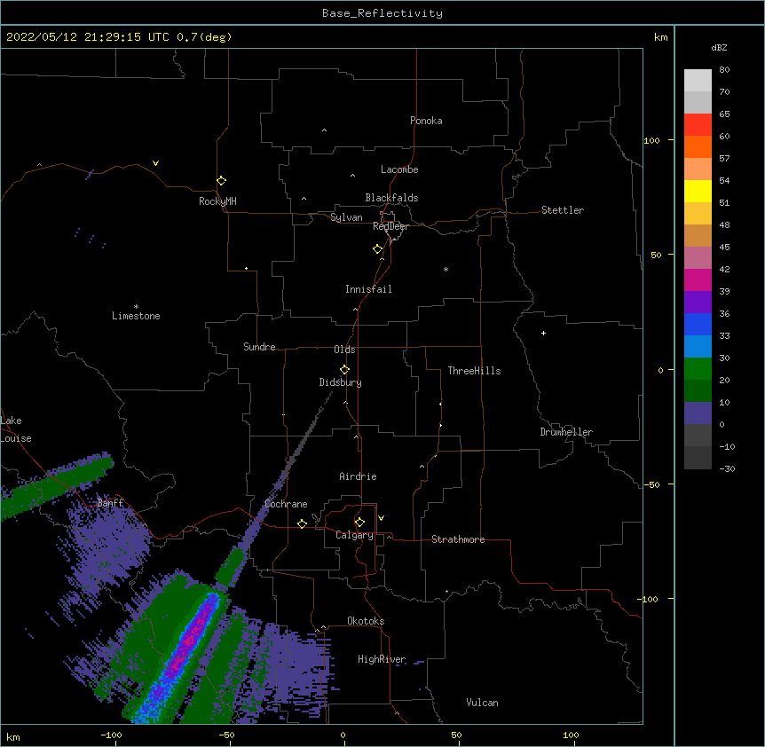Select the yellow V marker northwest of RockyMH
Screen dimensions: 765x747
coord(155,163)
